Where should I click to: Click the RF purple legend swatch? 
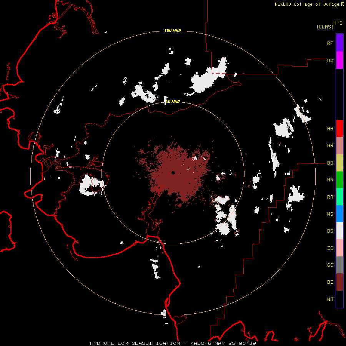point(339,43)
